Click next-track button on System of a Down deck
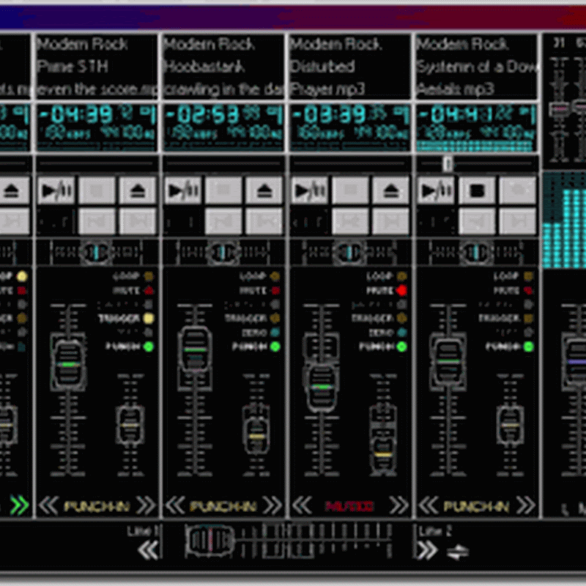 coord(518,221)
